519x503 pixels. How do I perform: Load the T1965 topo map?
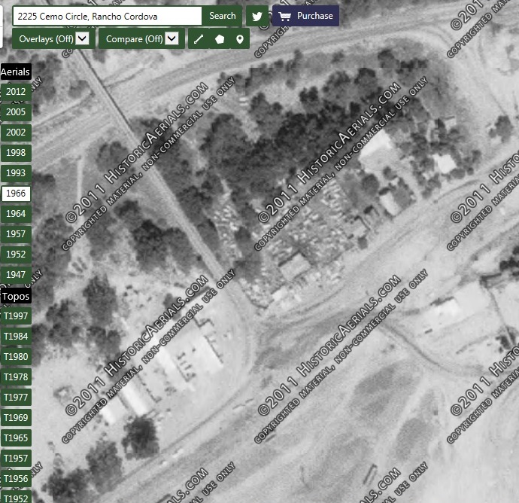point(16,438)
